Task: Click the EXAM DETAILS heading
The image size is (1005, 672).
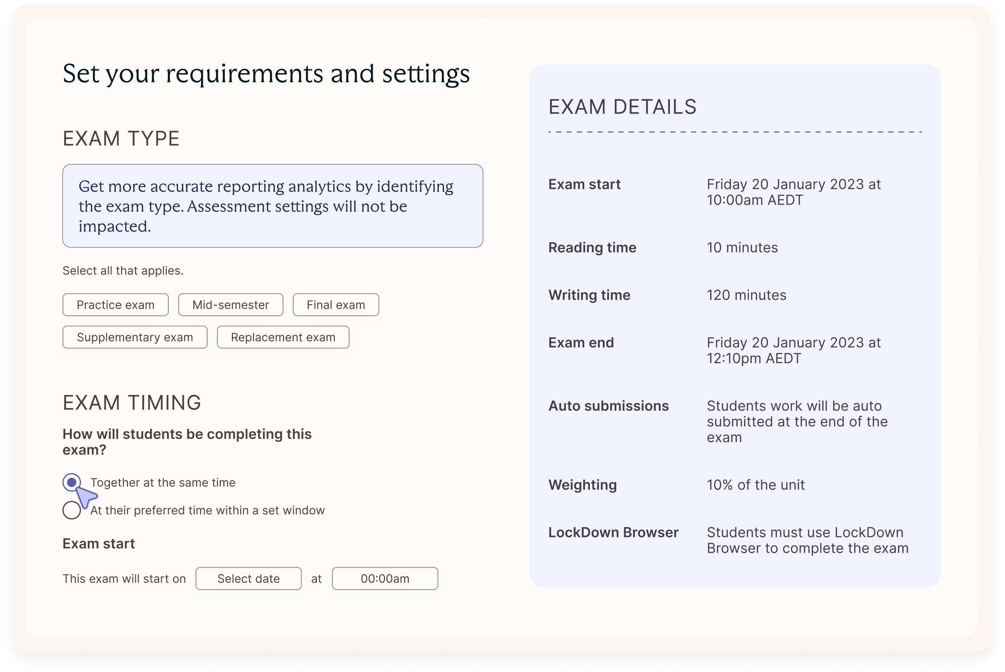Action: (622, 107)
